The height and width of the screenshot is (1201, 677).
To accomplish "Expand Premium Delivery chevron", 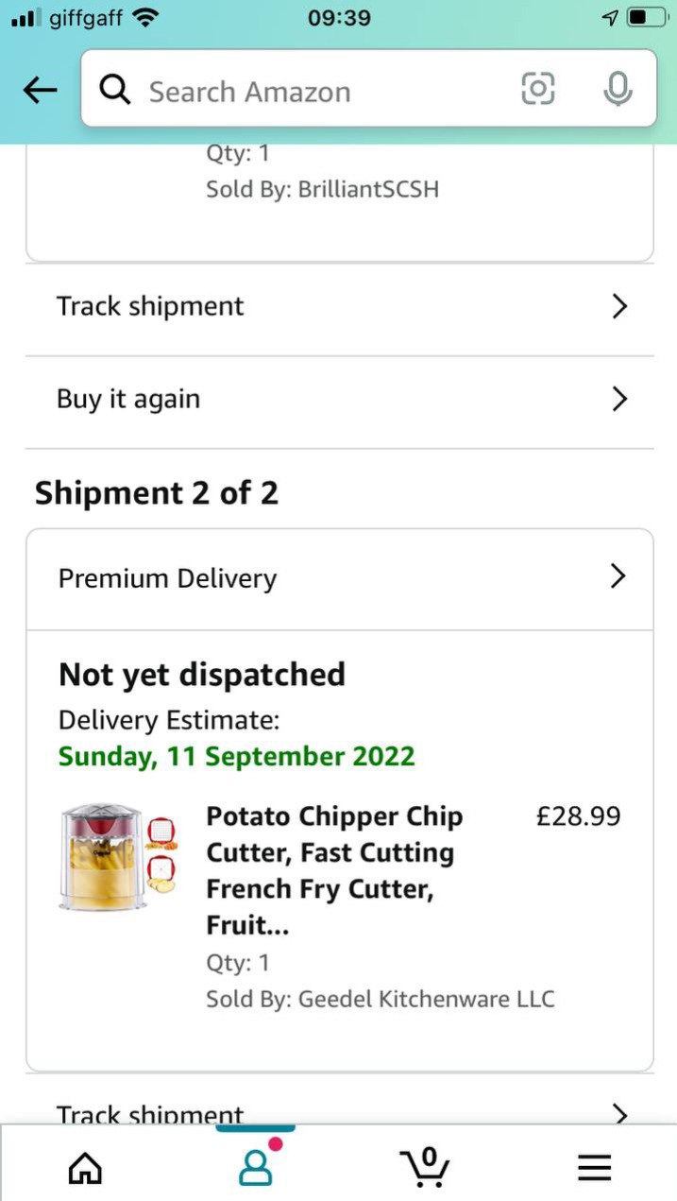I will pos(618,576).
